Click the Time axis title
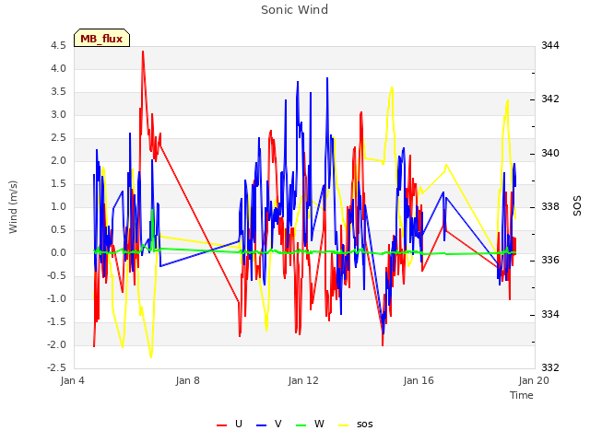Screen dimensions: 590x442 522,395
